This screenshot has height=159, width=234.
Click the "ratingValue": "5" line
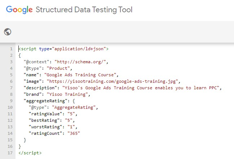pos(53,114)
